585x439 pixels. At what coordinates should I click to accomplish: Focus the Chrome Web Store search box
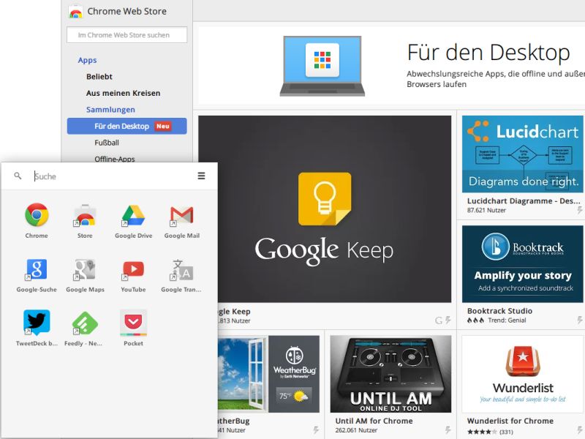click(x=127, y=35)
